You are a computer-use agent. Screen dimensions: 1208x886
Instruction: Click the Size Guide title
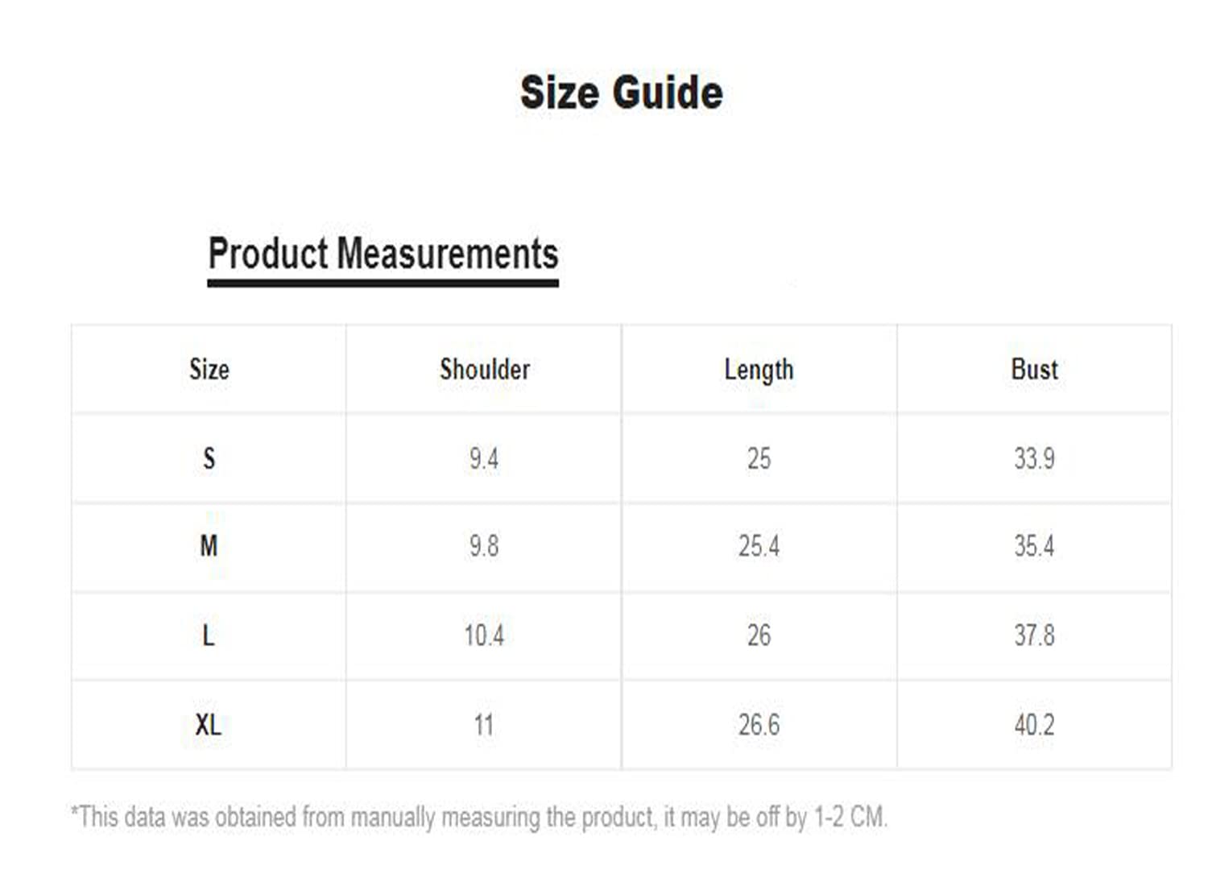click(621, 93)
